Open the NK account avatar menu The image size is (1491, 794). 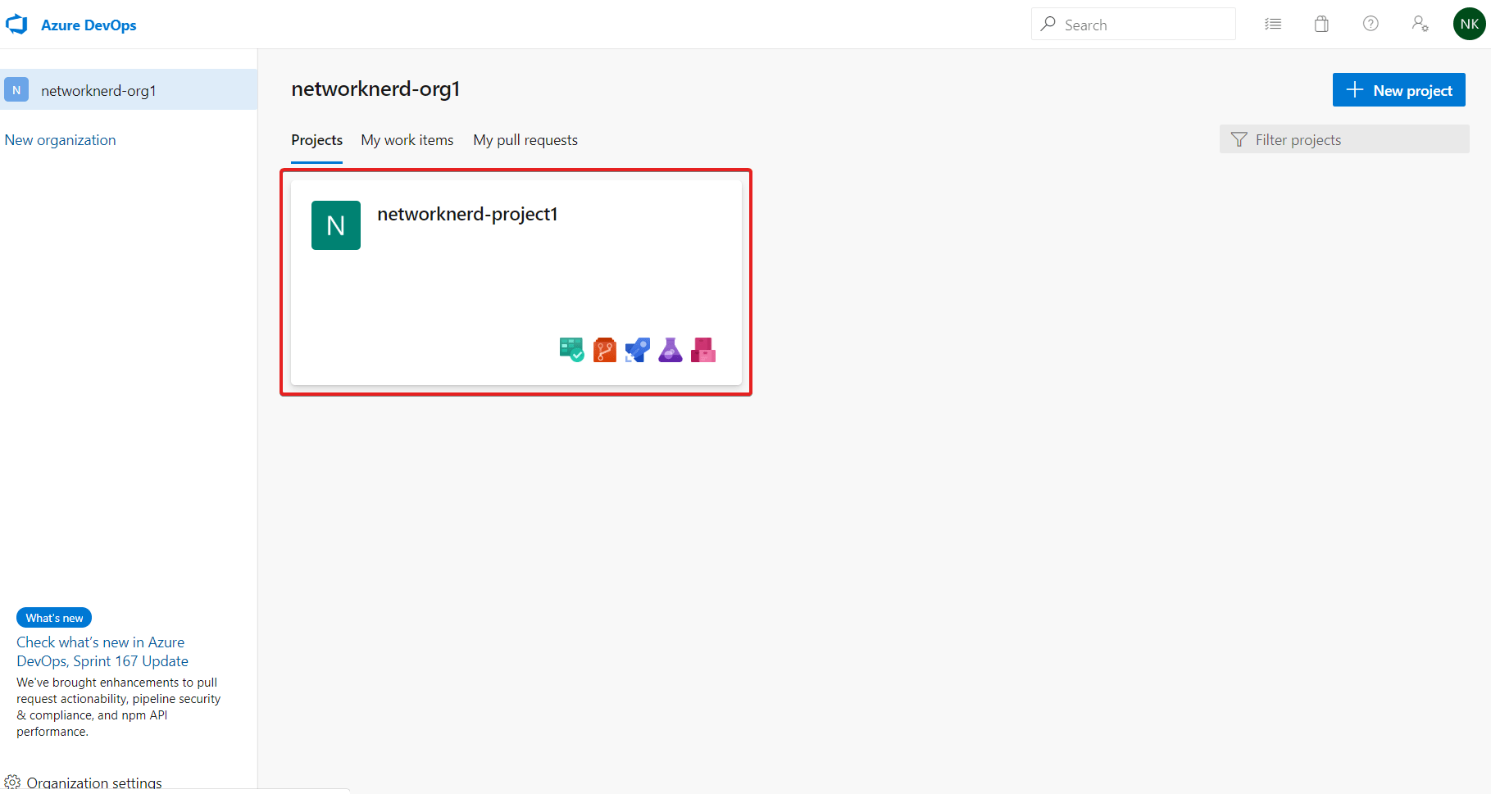1469,24
